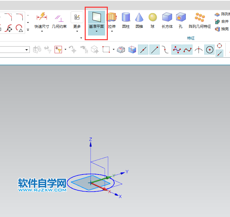Click the dashed cube with crosshair icon

[95, 50]
